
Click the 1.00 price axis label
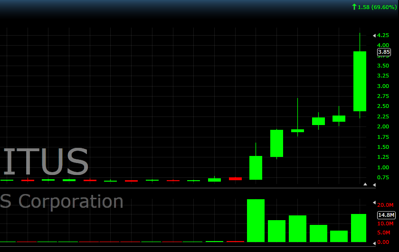click(383, 167)
